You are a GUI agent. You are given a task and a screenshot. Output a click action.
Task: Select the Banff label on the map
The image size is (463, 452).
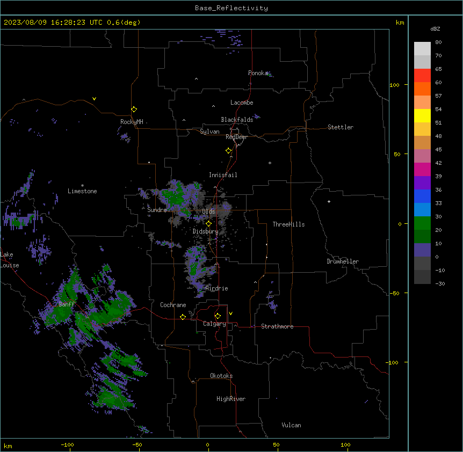[67, 304]
